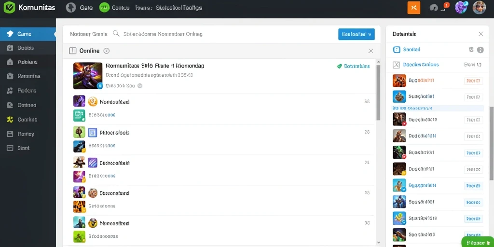The height and width of the screenshot is (247, 494).
Task: Open the user profile avatar in top-right
Action: point(479,7)
